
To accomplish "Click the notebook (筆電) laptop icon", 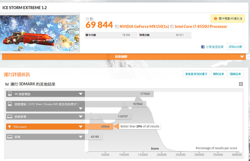I will (10, 137).
